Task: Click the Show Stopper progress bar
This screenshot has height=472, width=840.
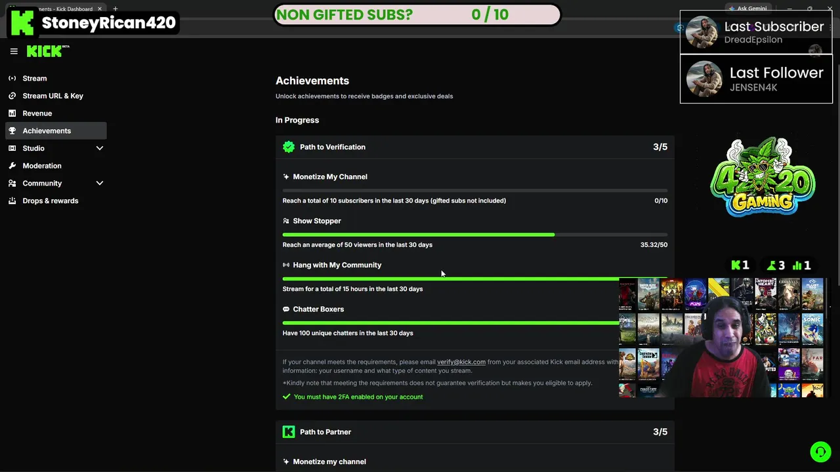Action: 475,235
